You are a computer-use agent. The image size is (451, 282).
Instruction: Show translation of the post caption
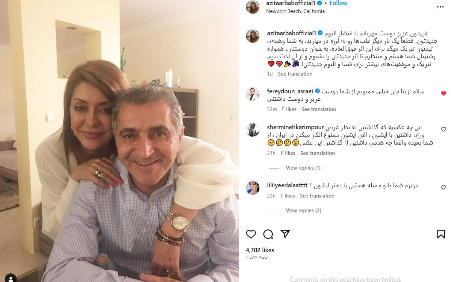click(x=295, y=74)
